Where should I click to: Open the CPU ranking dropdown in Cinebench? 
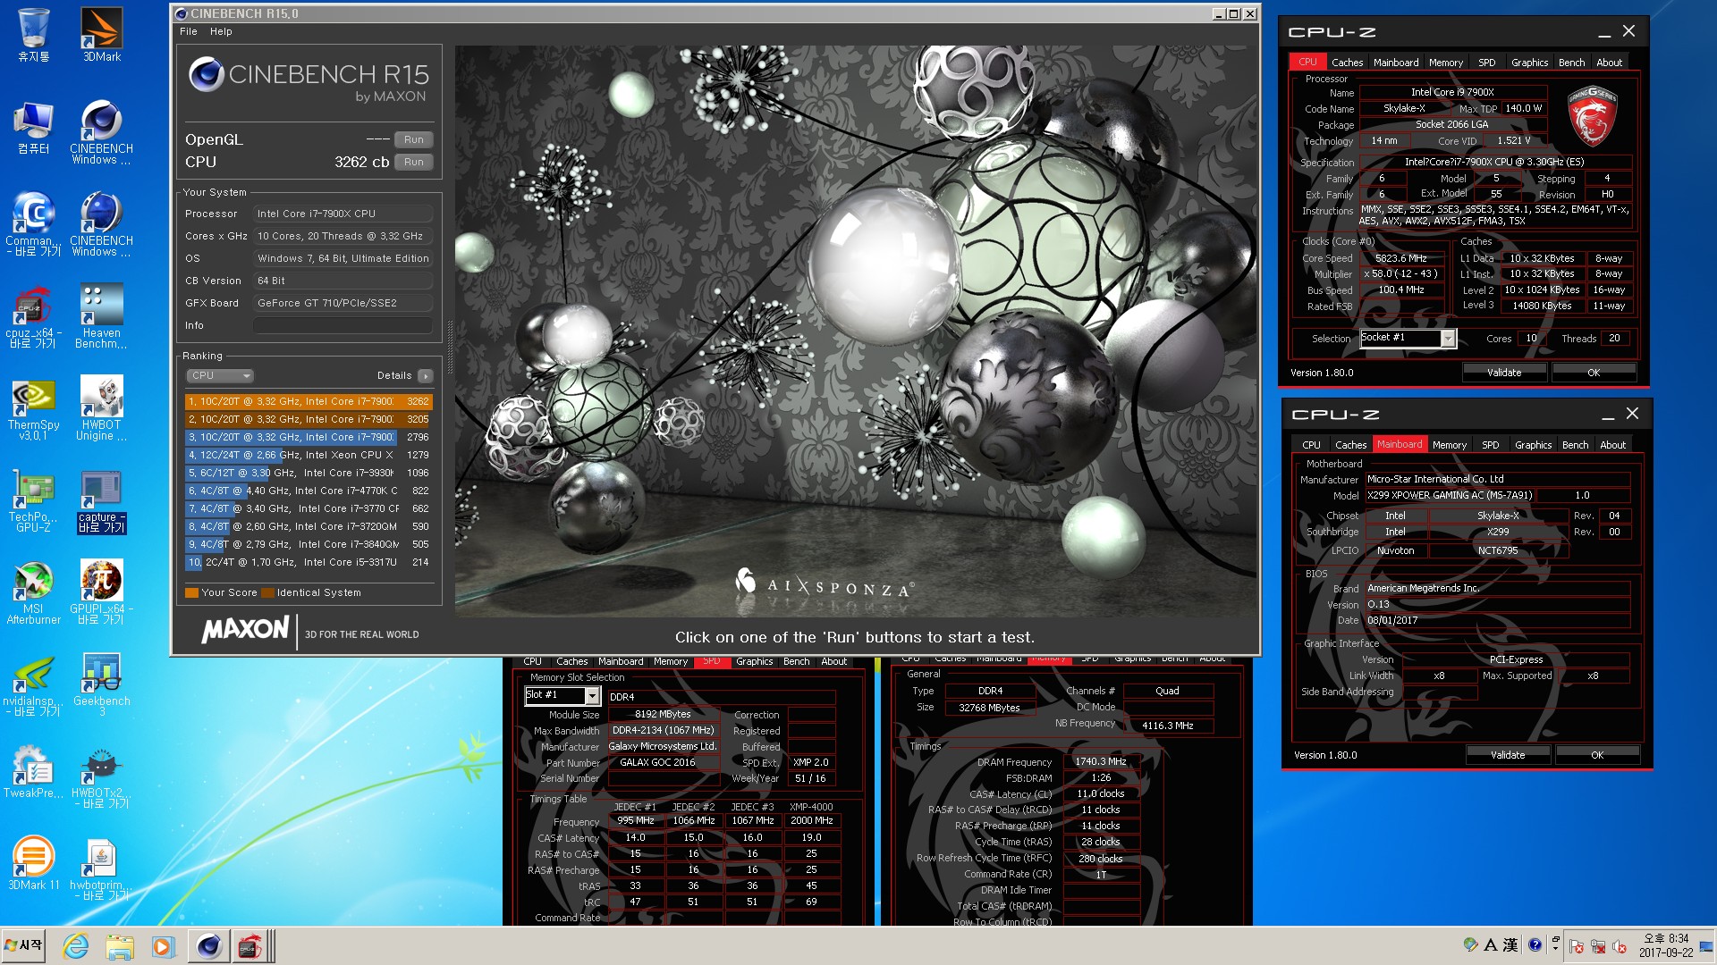pos(220,376)
